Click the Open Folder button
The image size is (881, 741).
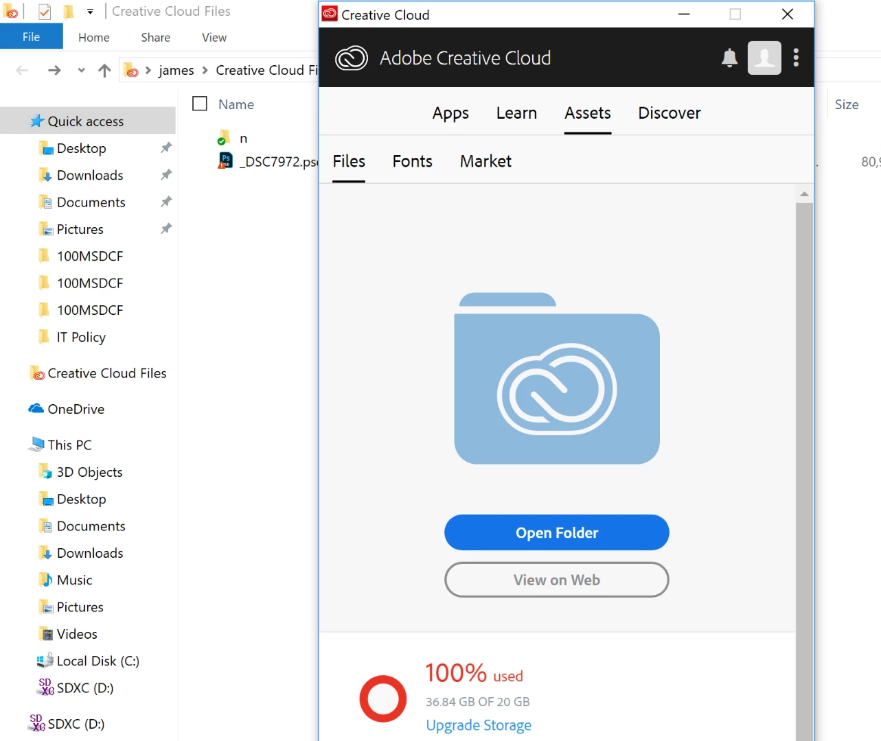pyautogui.click(x=557, y=532)
